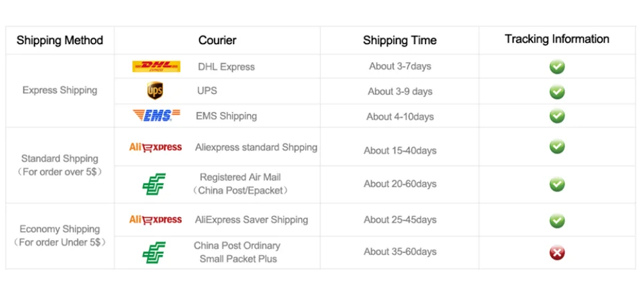
Task: Select the Economy Shipping method cell
Action: pos(60,236)
